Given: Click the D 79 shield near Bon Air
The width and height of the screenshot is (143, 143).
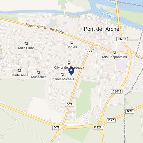Looking at the screenshot, I should point(89,51).
